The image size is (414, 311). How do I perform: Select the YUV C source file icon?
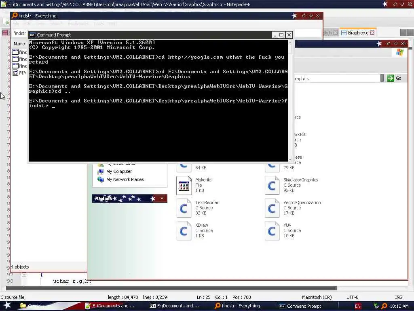click(x=272, y=230)
